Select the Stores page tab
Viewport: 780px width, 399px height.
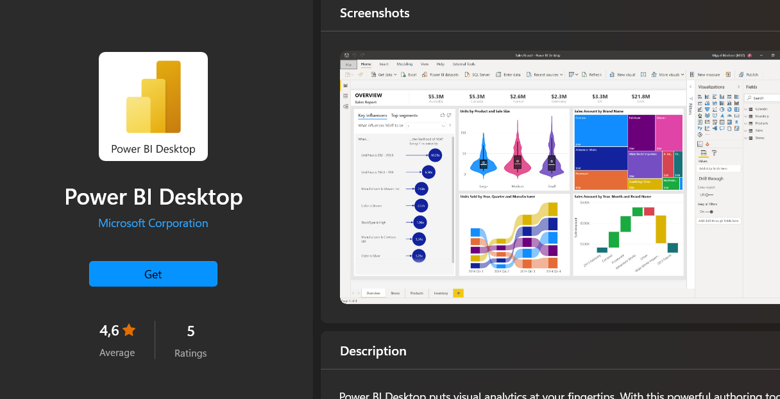[x=395, y=293]
